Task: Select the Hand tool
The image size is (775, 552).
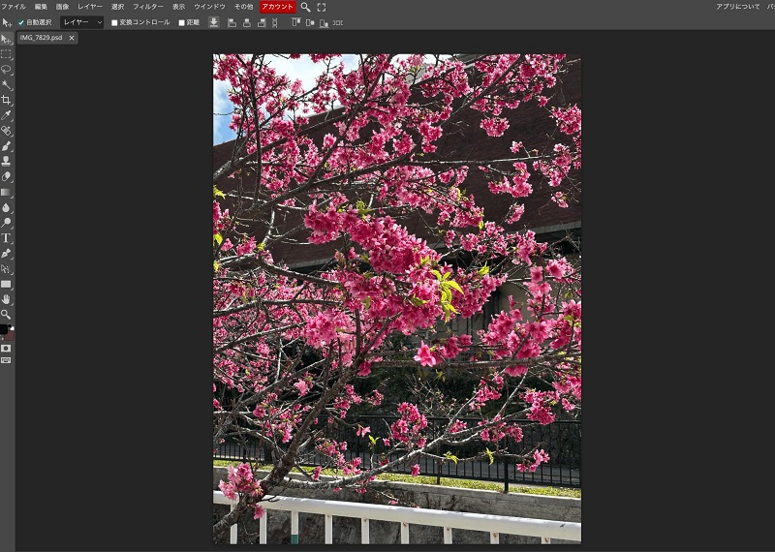Action: 6,299
